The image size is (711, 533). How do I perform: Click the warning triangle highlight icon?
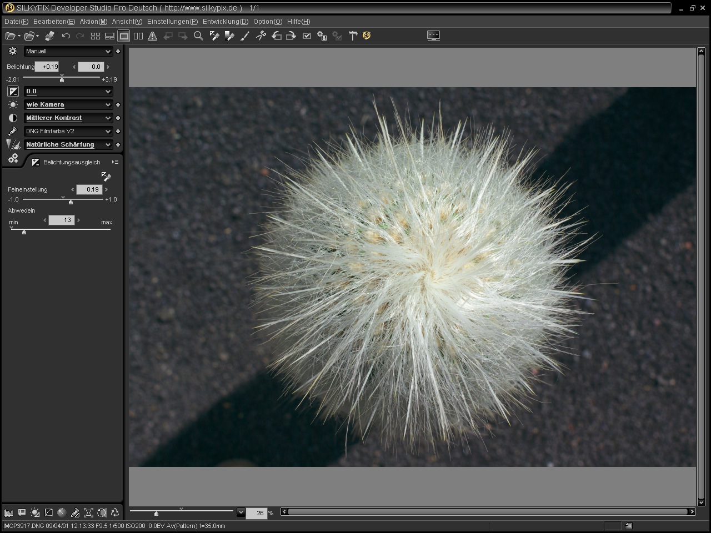[152, 36]
